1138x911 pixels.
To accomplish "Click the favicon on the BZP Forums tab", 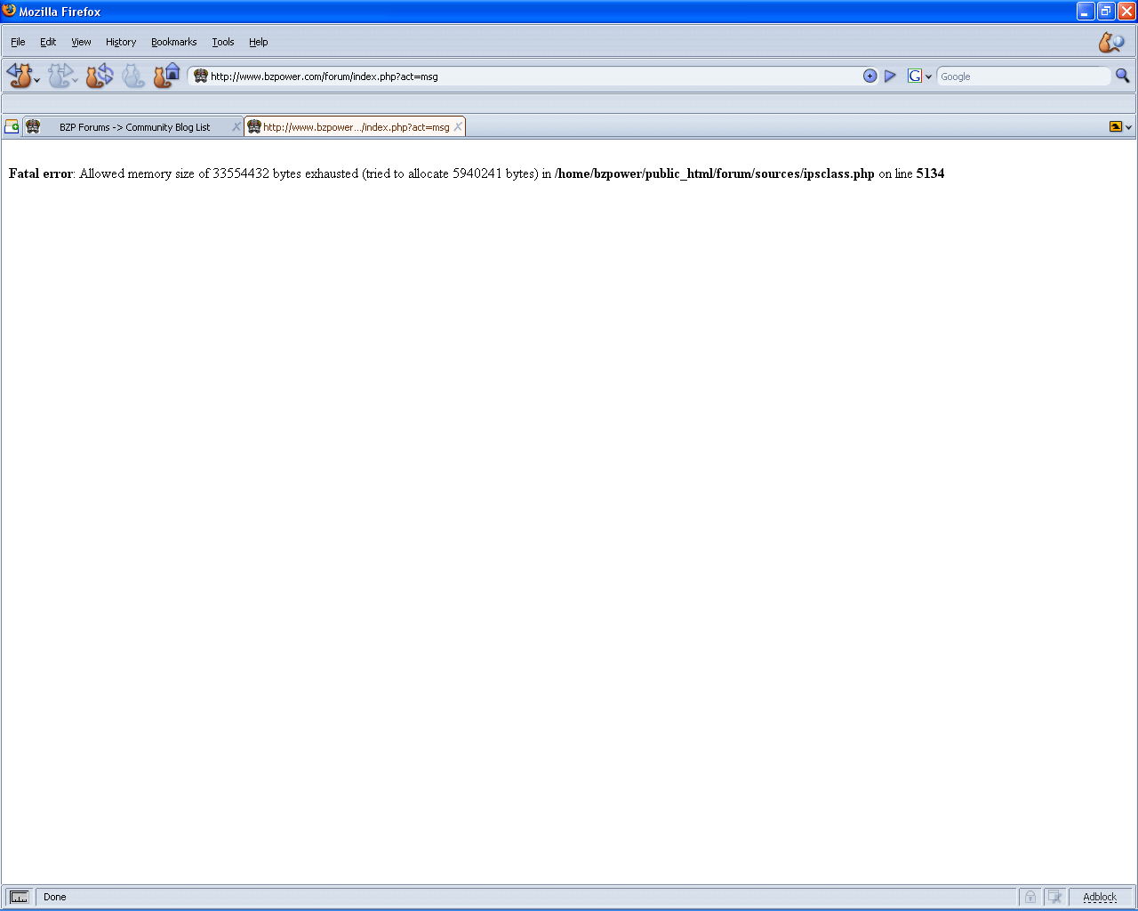I will pyautogui.click(x=33, y=126).
